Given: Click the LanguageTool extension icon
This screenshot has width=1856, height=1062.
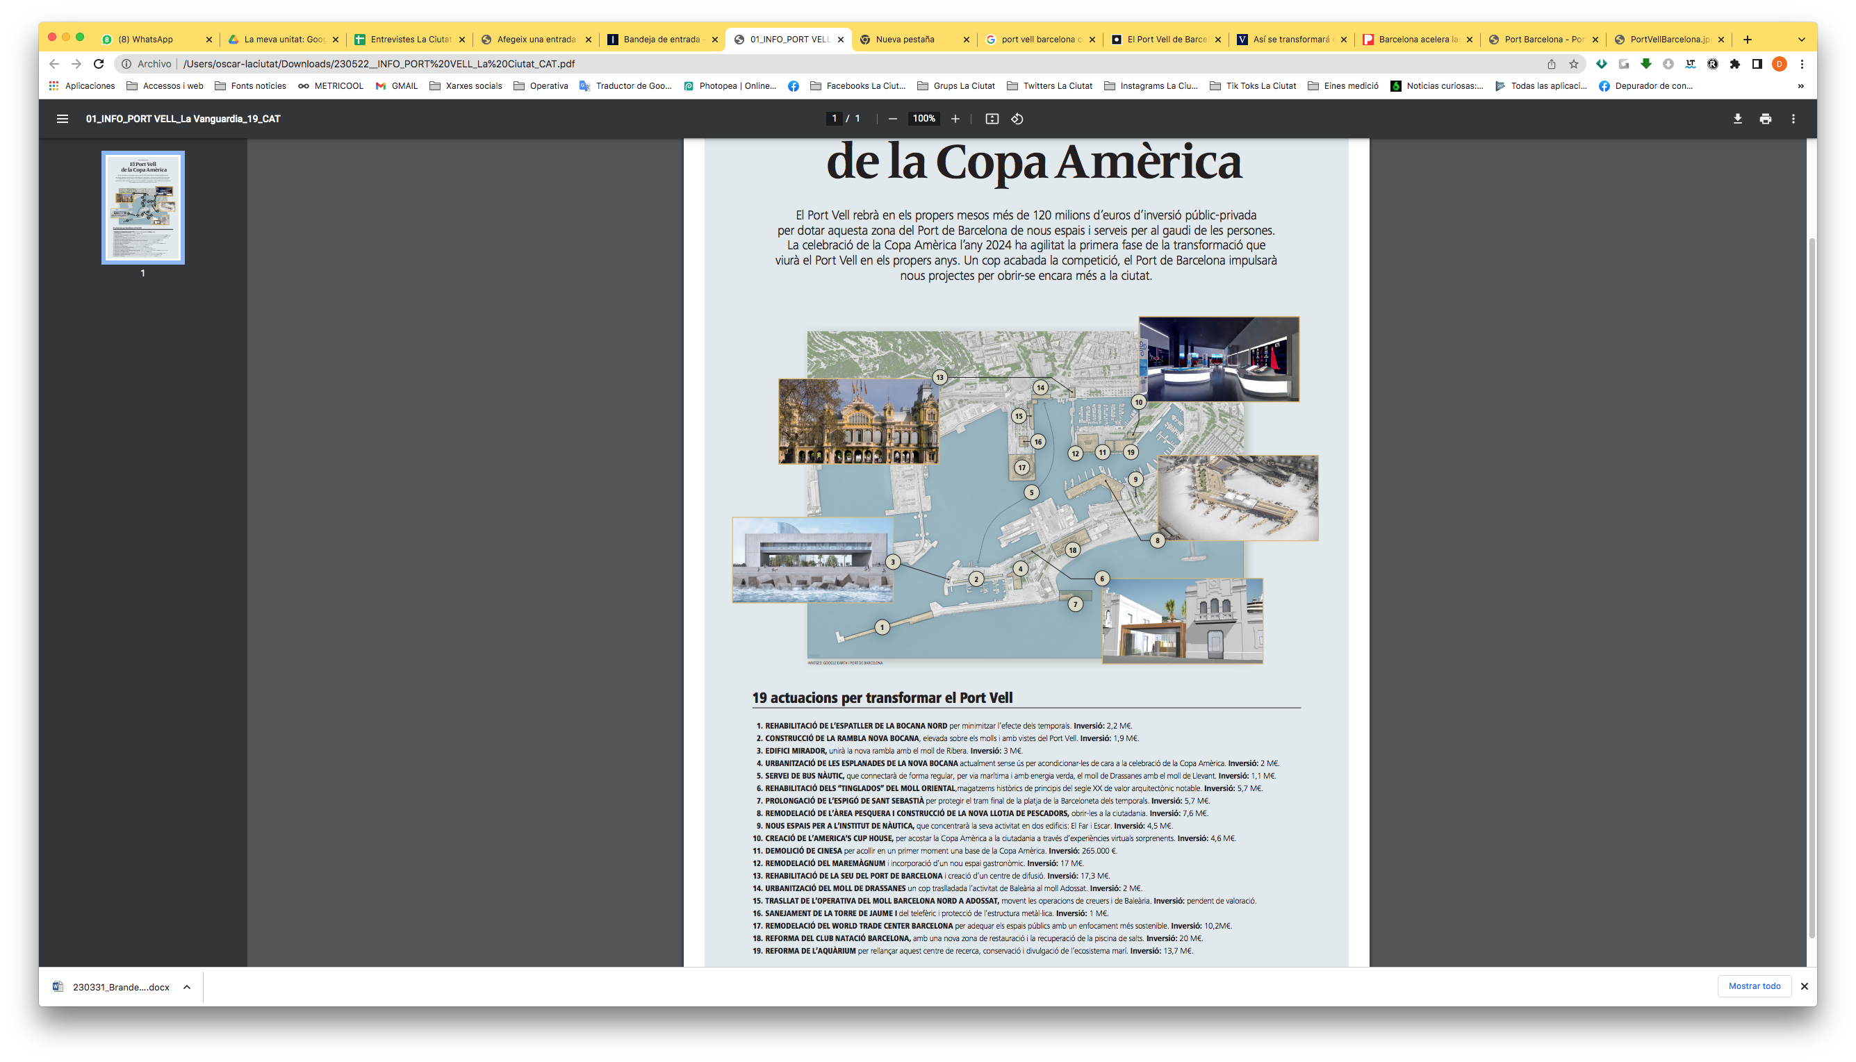Looking at the screenshot, I should point(1691,64).
